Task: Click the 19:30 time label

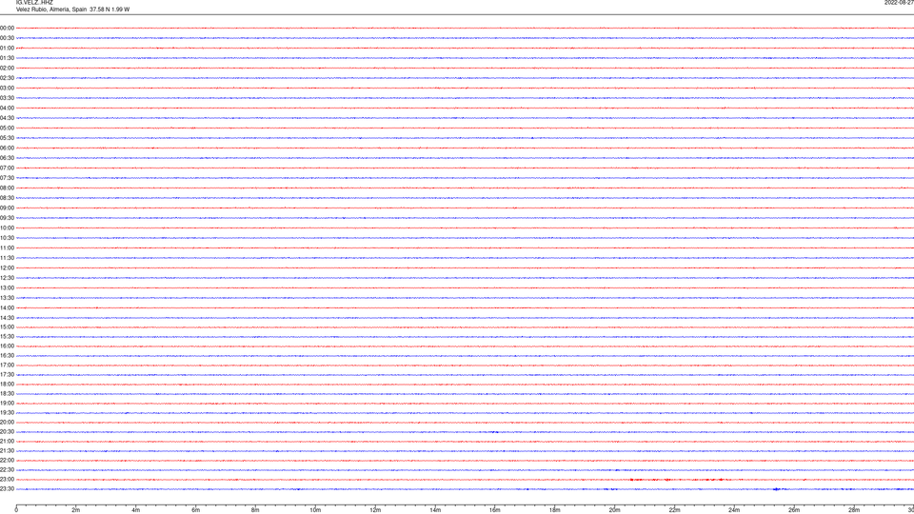Action: (7, 412)
